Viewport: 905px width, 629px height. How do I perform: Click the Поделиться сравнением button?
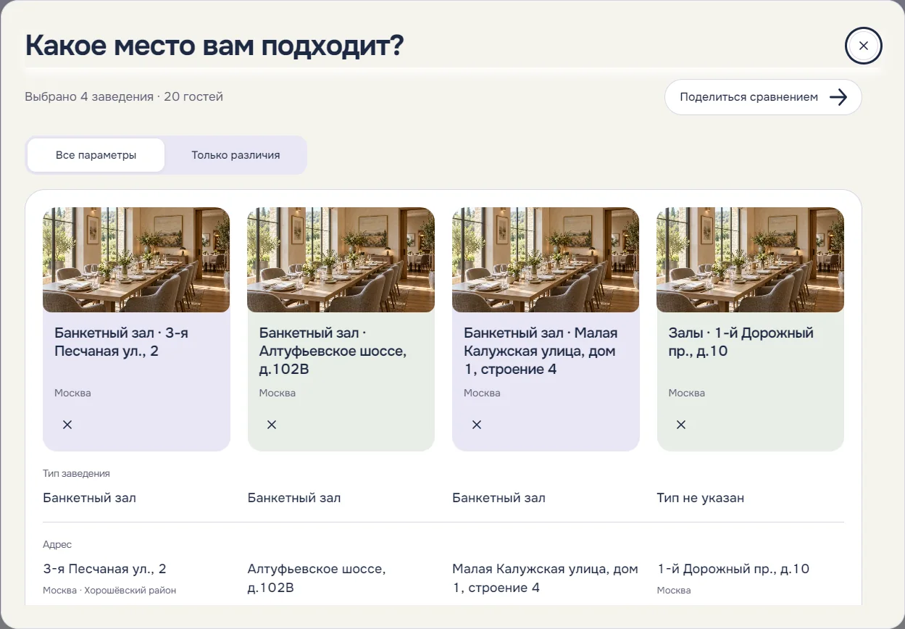tap(763, 97)
